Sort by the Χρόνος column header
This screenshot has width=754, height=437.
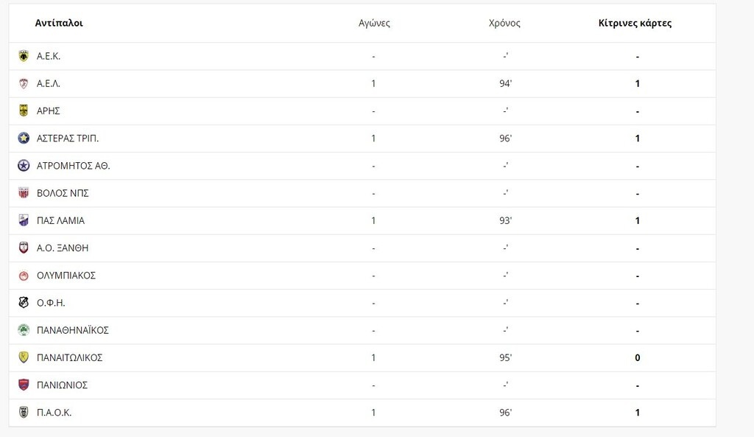(x=504, y=23)
